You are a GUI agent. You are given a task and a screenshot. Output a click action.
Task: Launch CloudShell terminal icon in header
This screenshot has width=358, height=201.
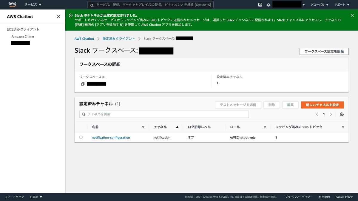(x=260, y=5)
